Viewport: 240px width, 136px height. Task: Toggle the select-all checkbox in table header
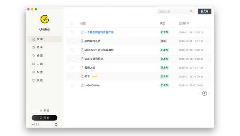(72, 23)
